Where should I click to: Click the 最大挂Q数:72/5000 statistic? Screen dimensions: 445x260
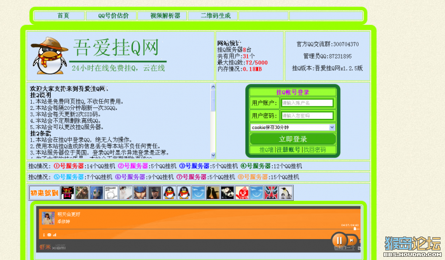point(242,63)
